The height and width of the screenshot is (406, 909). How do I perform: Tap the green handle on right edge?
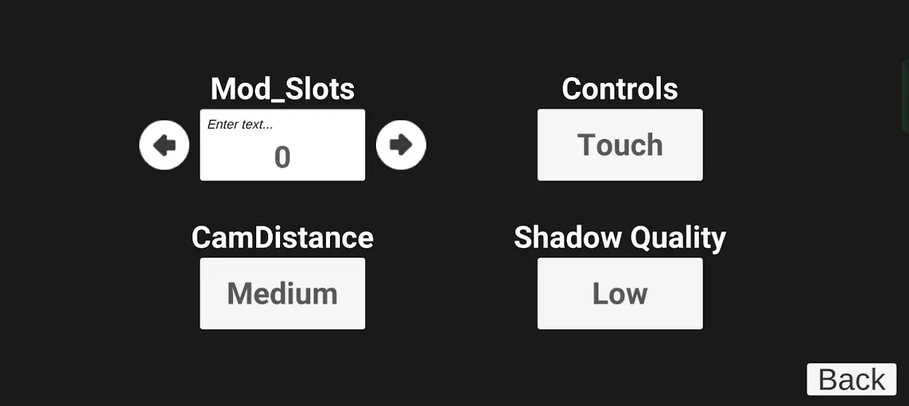906,97
